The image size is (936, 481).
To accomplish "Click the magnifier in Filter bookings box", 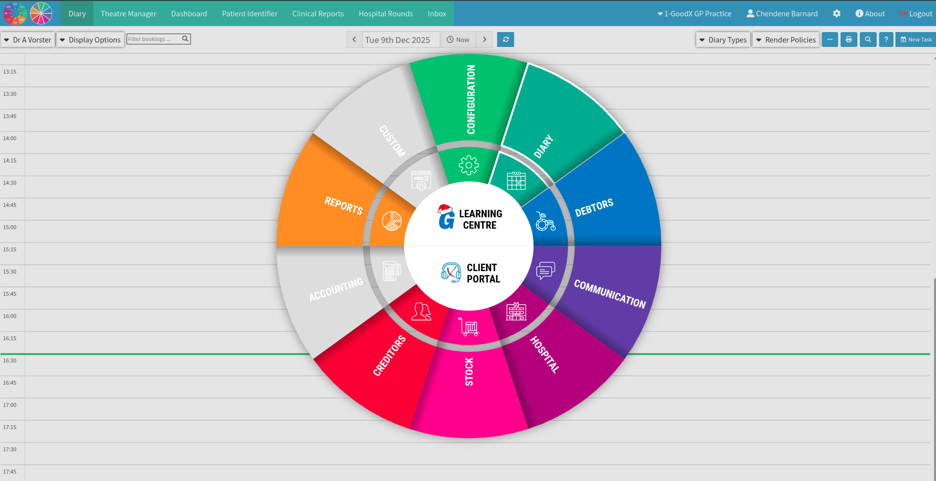I will tap(185, 39).
